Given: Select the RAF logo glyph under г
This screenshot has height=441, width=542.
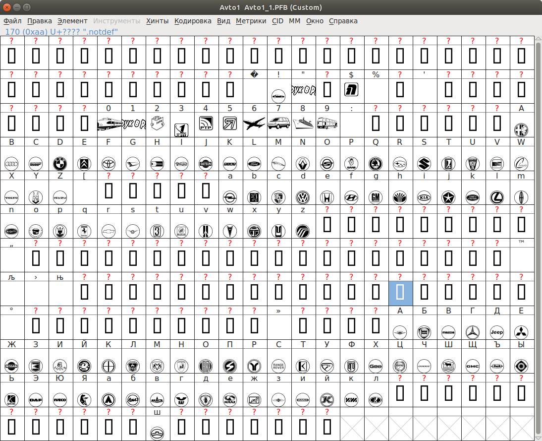Looking at the screenshot, I should (181, 399).
